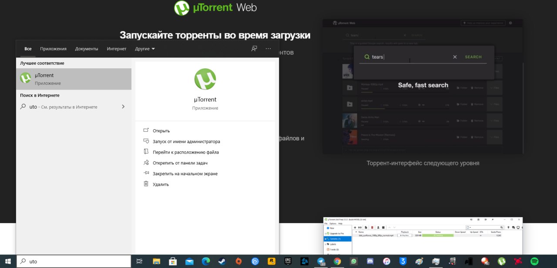
Task: Click the 'Safe, fast search' caption
Action: (423, 85)
